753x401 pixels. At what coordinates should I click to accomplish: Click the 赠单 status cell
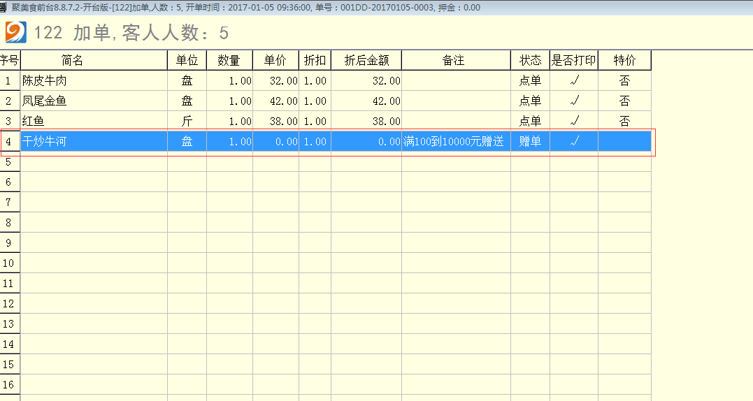coord(530,142)
